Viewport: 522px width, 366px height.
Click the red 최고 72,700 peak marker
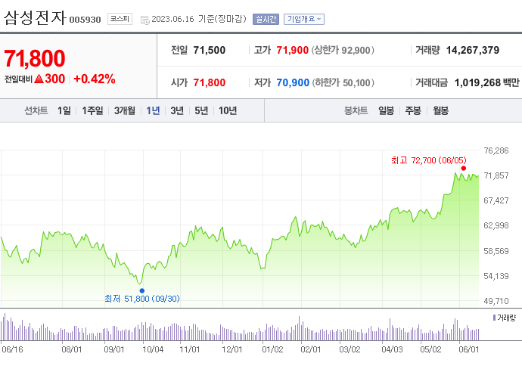click(464, 169)
